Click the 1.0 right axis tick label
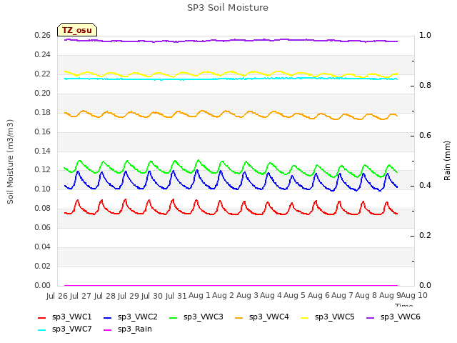This screenshot has width=457, height=343. click(x=425, y=36)
